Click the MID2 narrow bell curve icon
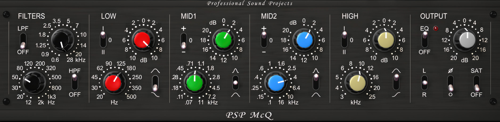This screenshot has height=122, width=500. click(316, 71)
